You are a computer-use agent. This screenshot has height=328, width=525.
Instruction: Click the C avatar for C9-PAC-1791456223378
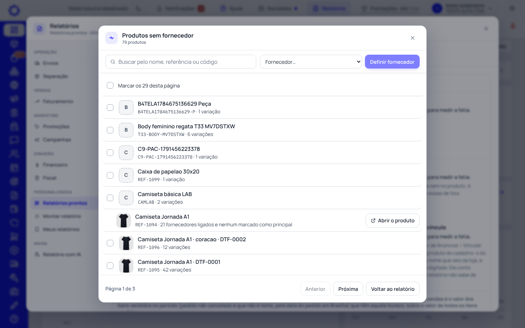pyautogui.click(x=126, y=153)
